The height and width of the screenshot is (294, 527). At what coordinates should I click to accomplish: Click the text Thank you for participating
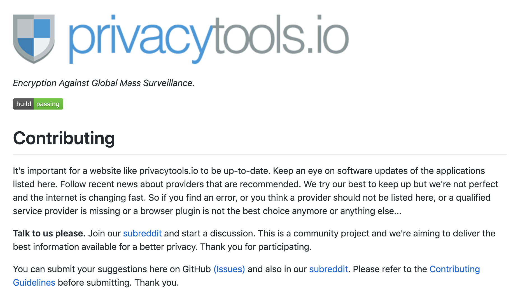255,247
